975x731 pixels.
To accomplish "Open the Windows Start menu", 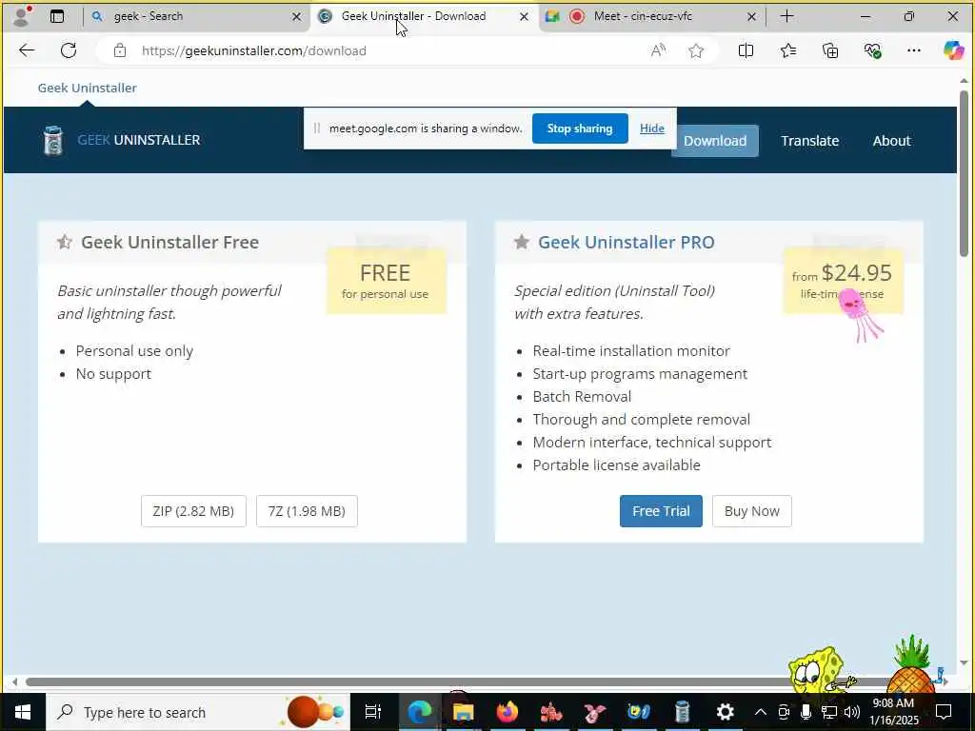I will pos(23,712).
